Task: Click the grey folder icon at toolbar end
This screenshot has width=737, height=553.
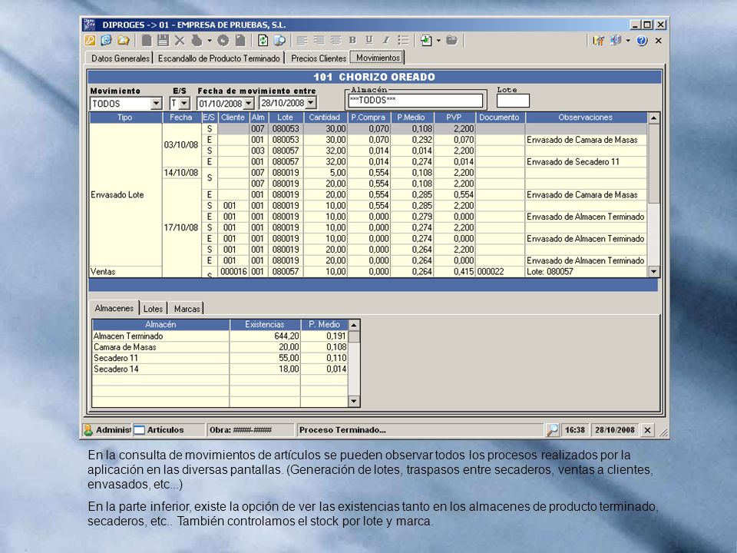Action: [x=451, y=41]
